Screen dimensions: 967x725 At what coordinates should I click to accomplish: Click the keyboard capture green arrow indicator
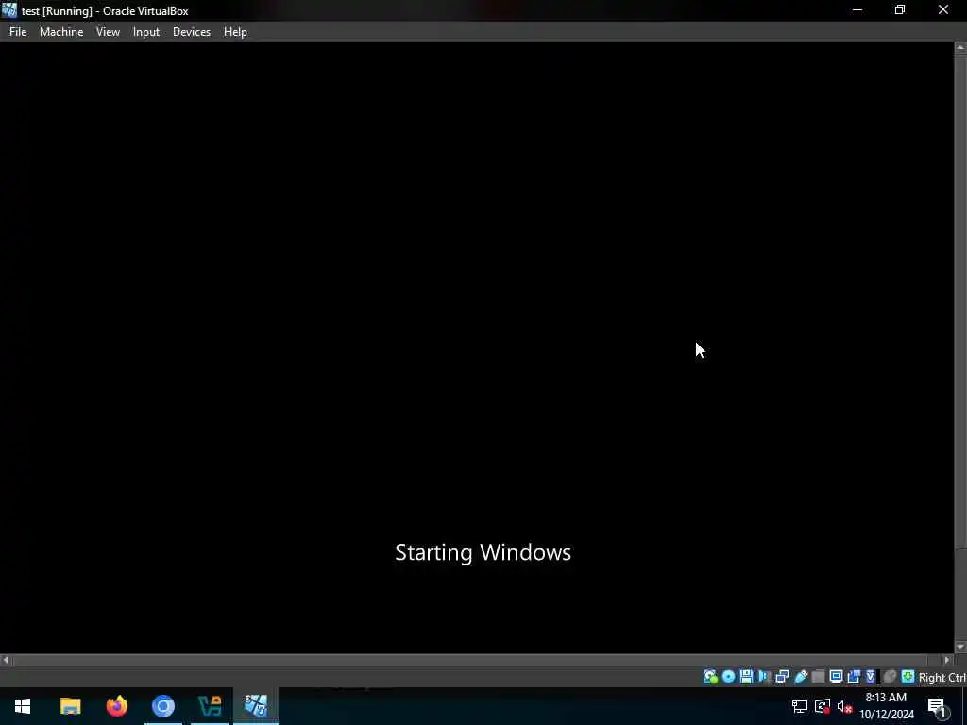(x=908, y=677)
